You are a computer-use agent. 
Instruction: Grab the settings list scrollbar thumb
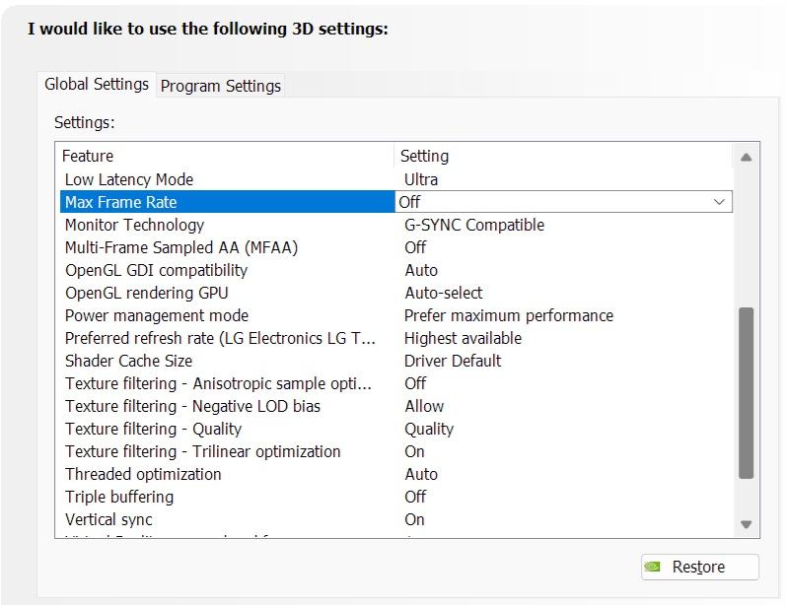pyautogui.click(x=746, y=391)
